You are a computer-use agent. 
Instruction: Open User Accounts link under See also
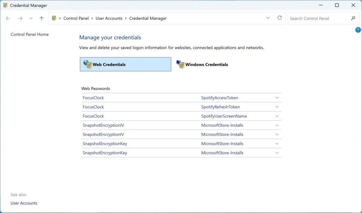click(x=24, y=203)
